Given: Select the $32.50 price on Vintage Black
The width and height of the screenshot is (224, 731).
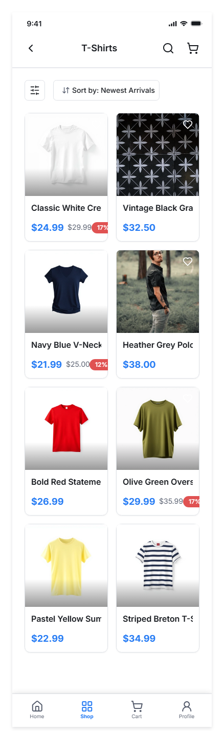Looking at the screenshot, I should (139, 227).
